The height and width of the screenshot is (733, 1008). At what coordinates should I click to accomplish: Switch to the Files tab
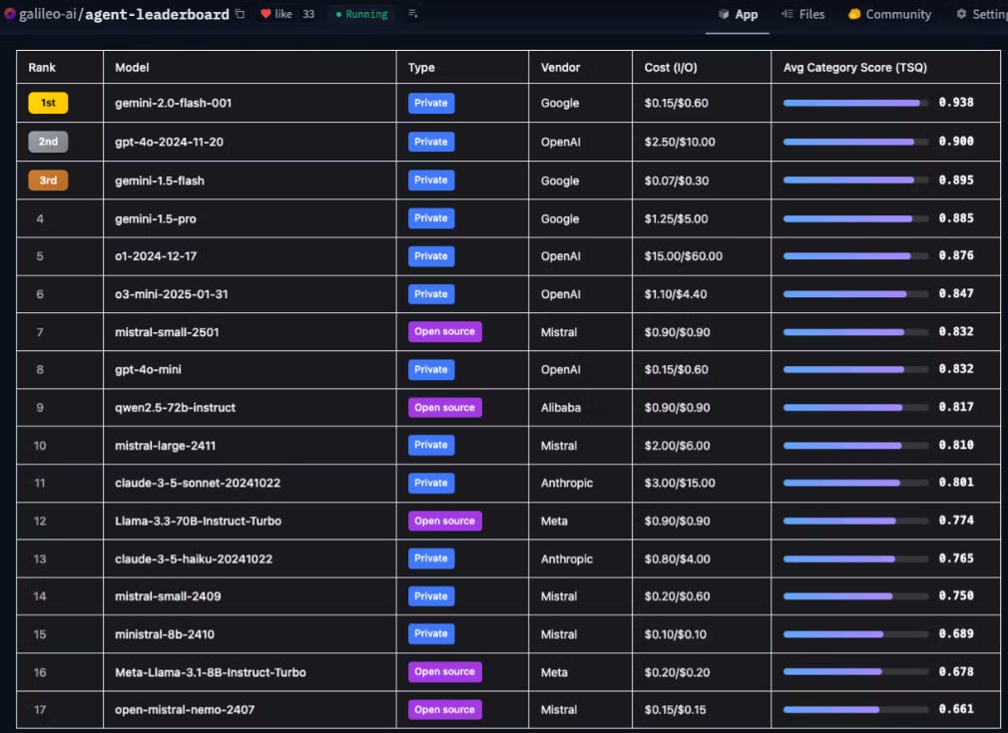[803, 14]
